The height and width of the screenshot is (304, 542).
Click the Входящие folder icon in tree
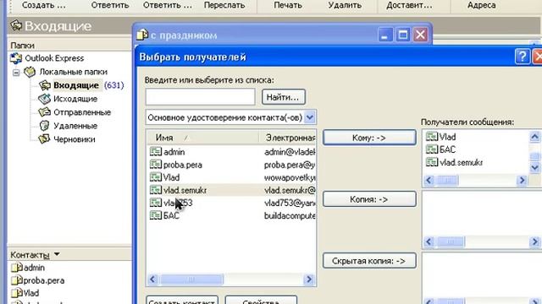coord(45,85)
